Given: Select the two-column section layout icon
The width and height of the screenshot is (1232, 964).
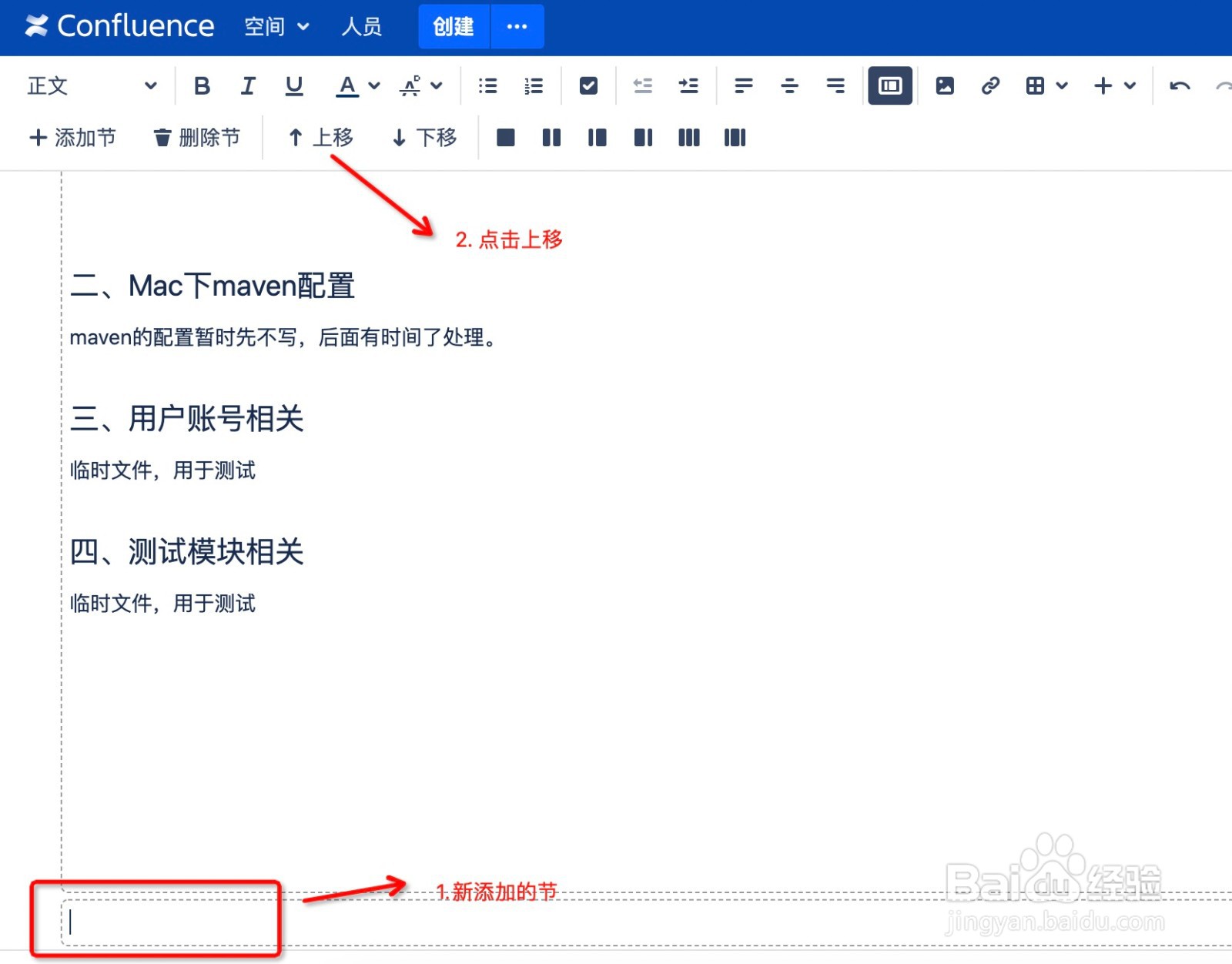Looking at the screenshot, I should click(551, 137).
